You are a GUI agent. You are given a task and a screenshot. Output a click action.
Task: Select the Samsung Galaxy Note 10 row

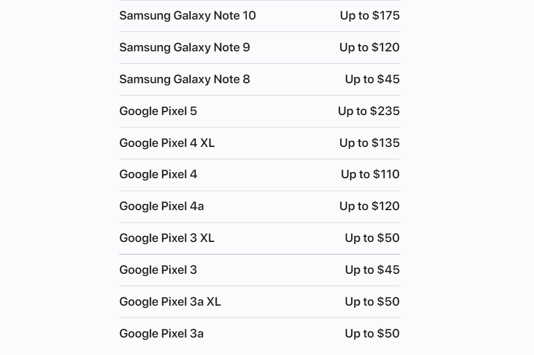pyautogui.click(x=259, y=16)
